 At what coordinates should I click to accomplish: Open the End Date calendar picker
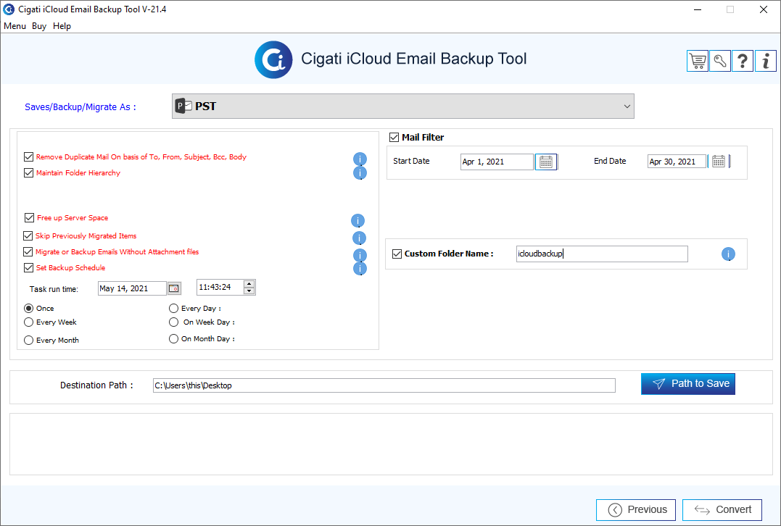(x=718, y=162)
